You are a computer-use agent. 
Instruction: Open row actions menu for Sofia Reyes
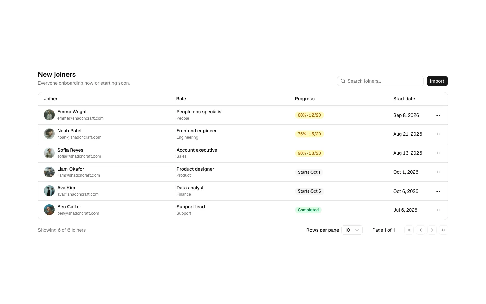pos(438,153)
